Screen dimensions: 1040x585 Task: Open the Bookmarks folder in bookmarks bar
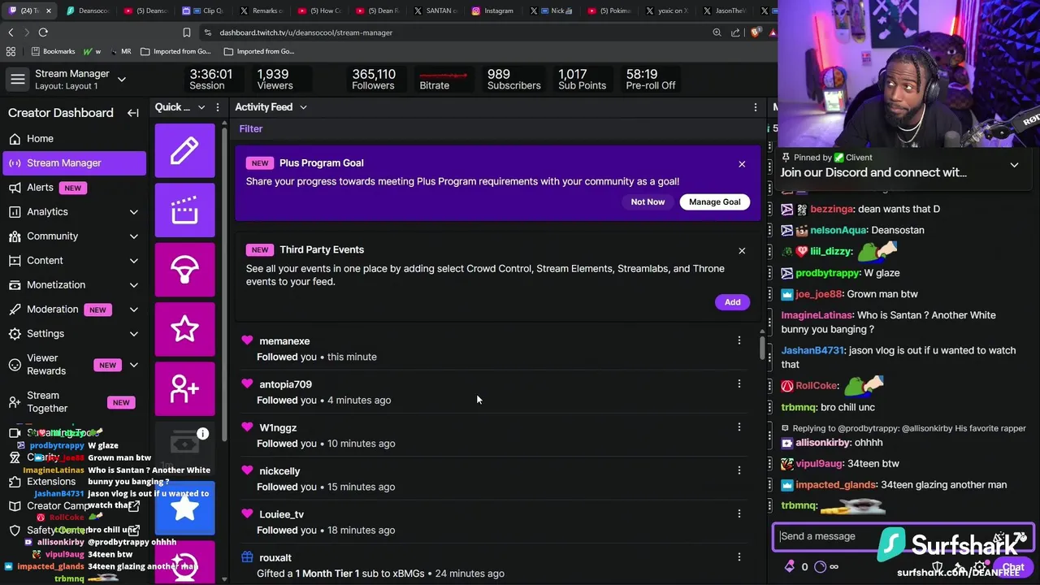tap(53, 51)
